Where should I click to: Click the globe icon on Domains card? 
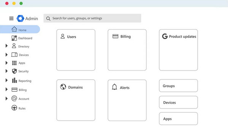pyautogui.click(x=63, y=87)
